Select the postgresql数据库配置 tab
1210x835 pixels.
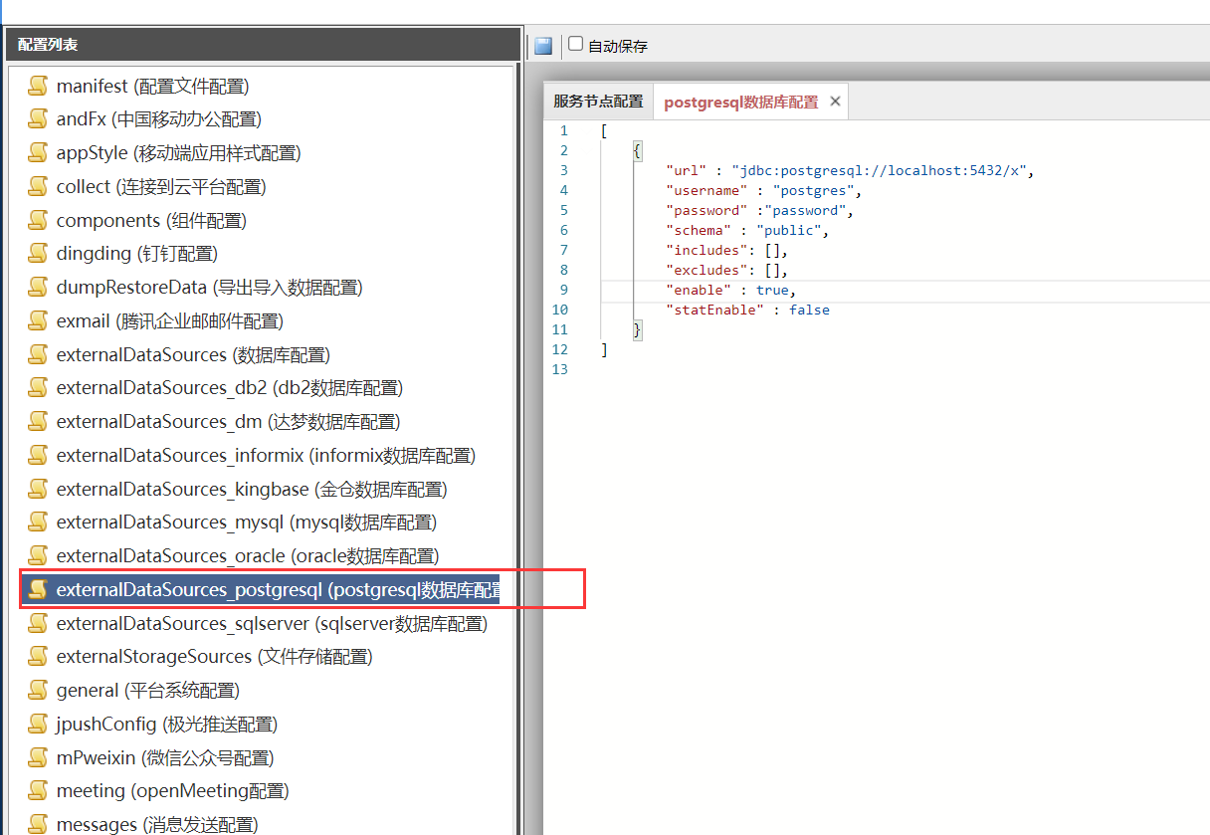point(741,102)
